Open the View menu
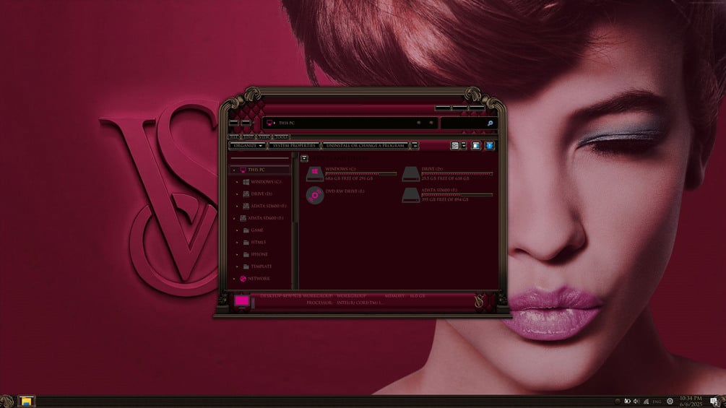 [264, 137]
